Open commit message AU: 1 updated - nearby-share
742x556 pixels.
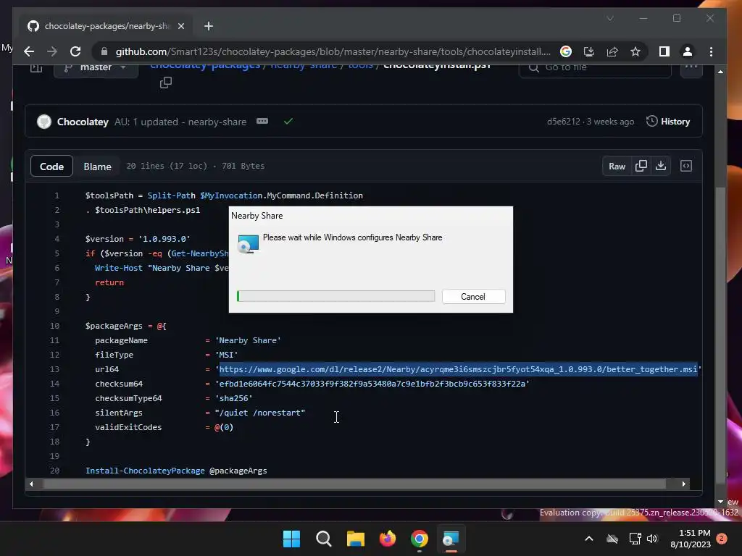[x=180, y=122]
